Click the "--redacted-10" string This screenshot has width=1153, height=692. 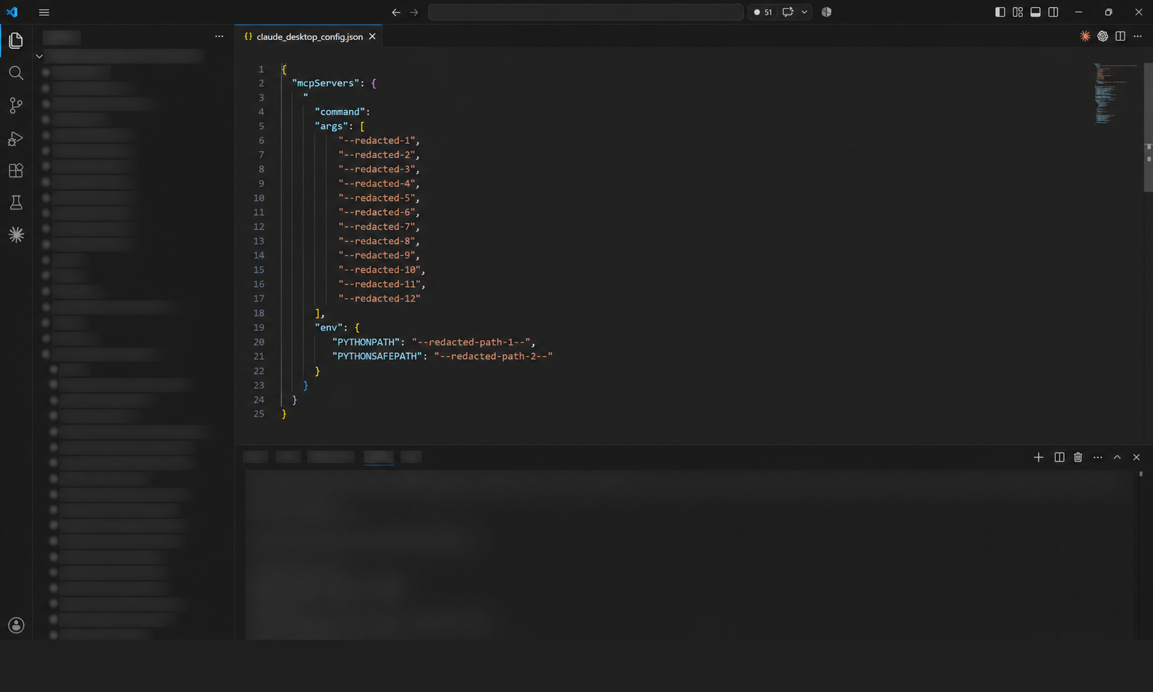click(x=379, y=270)
